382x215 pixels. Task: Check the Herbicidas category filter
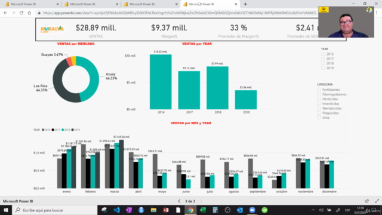(319, 99)
